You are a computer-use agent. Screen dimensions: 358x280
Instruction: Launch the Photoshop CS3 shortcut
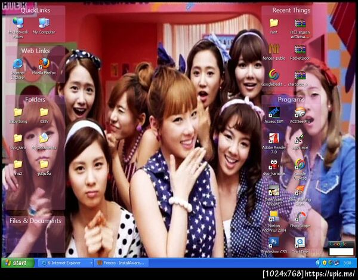click(x=274, y=245)
